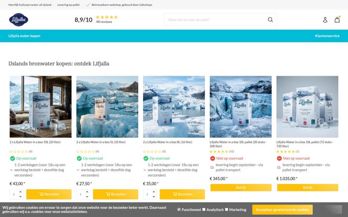The width and height of the screenshot is (348, 217).
Task: Click green in-stock icon for 10L box
Action: pos(13,158)
